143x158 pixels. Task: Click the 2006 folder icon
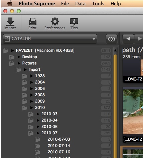(25, 89)
